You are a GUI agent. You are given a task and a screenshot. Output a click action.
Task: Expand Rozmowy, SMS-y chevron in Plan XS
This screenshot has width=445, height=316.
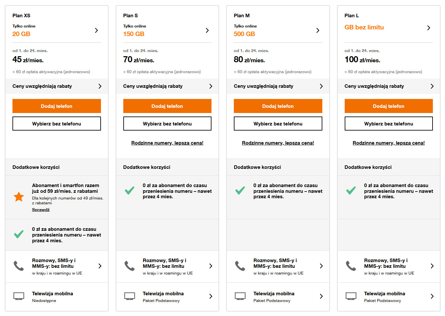click(x=100, y=266)
